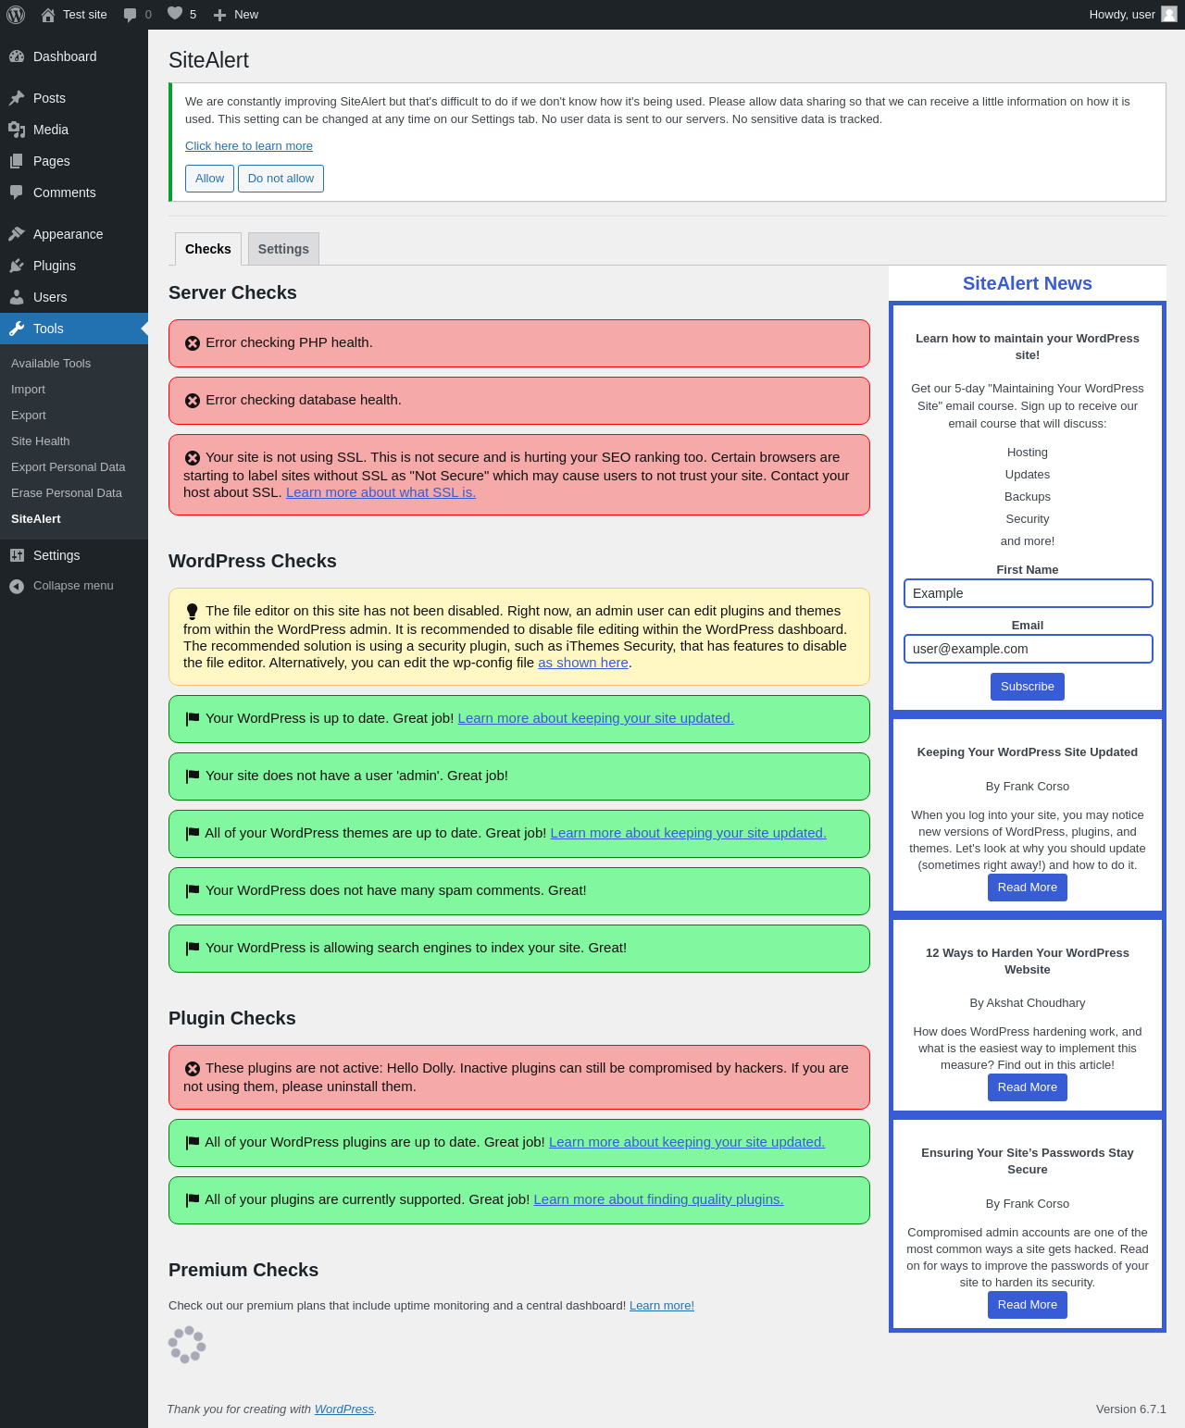This screenshot has height=1428, width=1185.
Task: Open Available Tools submenu item
Action: click(x=51, y=364)
